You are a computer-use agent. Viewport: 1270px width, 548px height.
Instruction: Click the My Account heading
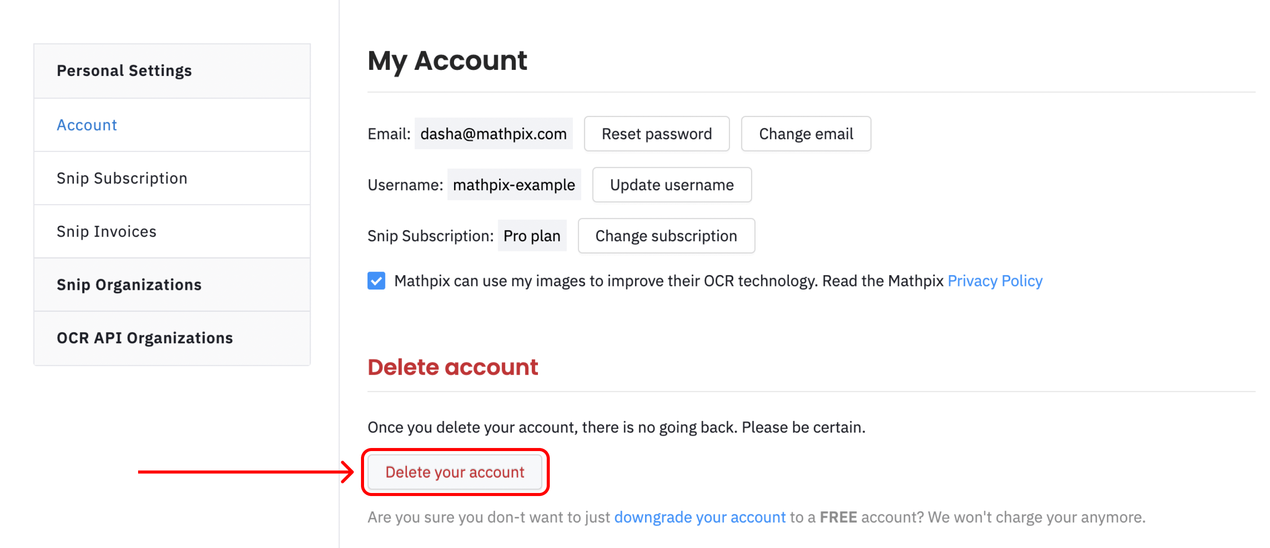[x=447, y=60]
